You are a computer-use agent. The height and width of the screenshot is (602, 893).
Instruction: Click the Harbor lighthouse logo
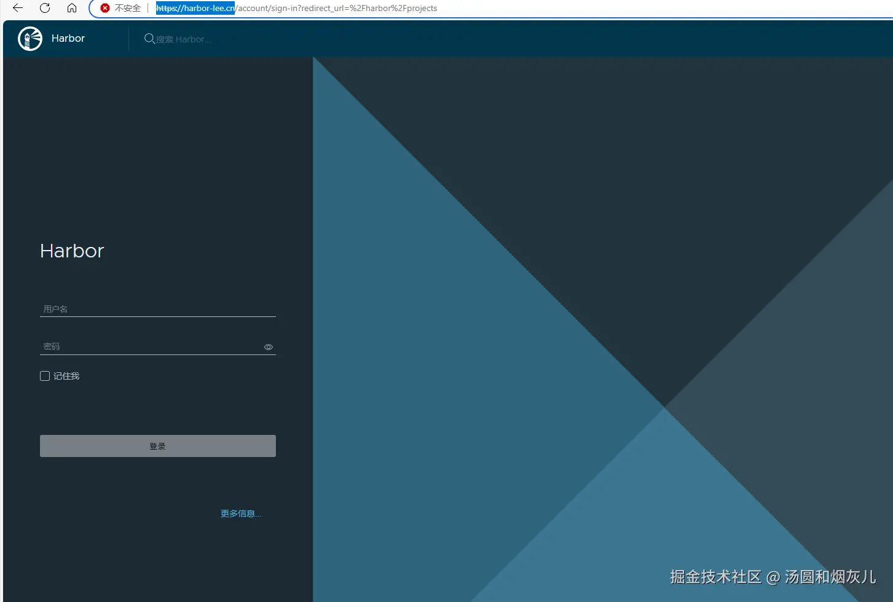tap(30, 39)
